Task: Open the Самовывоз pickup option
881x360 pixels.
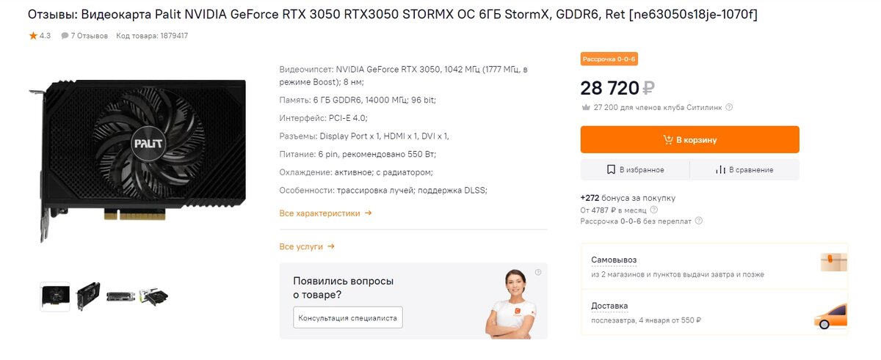Action: [x=714, y=266]
